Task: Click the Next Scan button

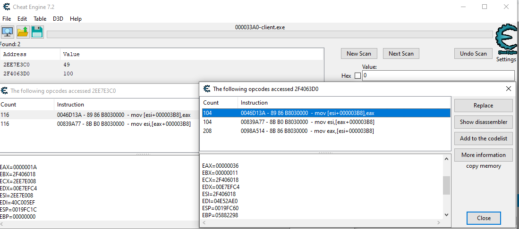Action: 401,54
